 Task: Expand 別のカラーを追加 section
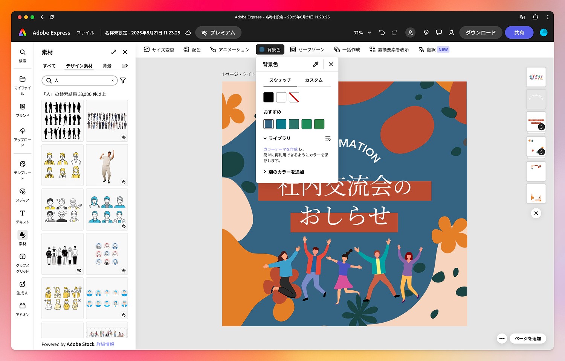point(284,172)
